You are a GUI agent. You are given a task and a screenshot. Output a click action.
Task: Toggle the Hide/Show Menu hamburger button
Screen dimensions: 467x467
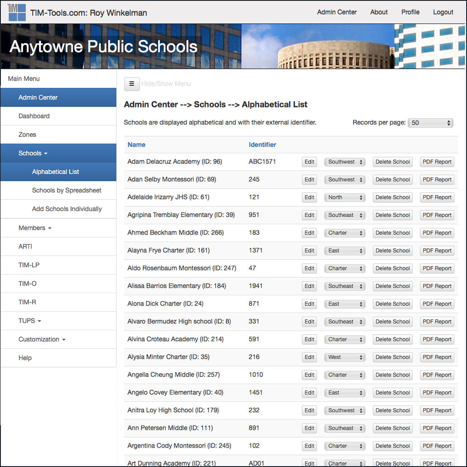pyautogui.click(x=132, y=84)
